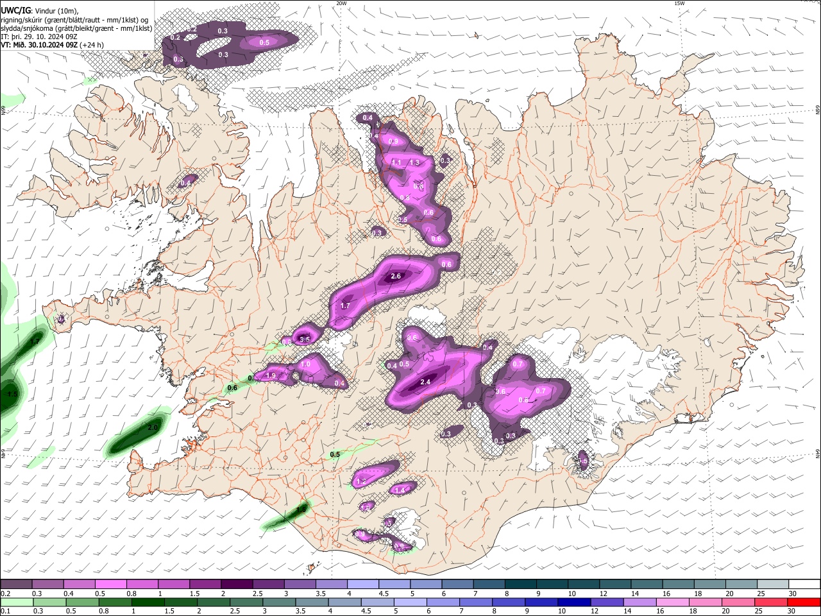The image size is (821, 616).
Task: Click the '12' label on snow legend row
Action: pos(604,594)
